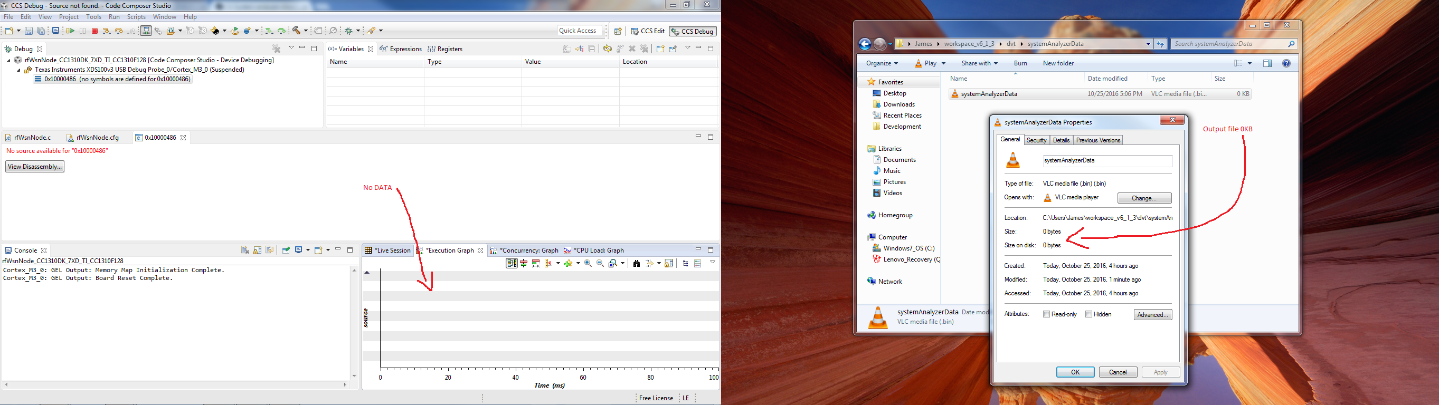Screen dimensions: 1439x405
Task: Click the file name field in Properties
Action: coord(1107,161)
